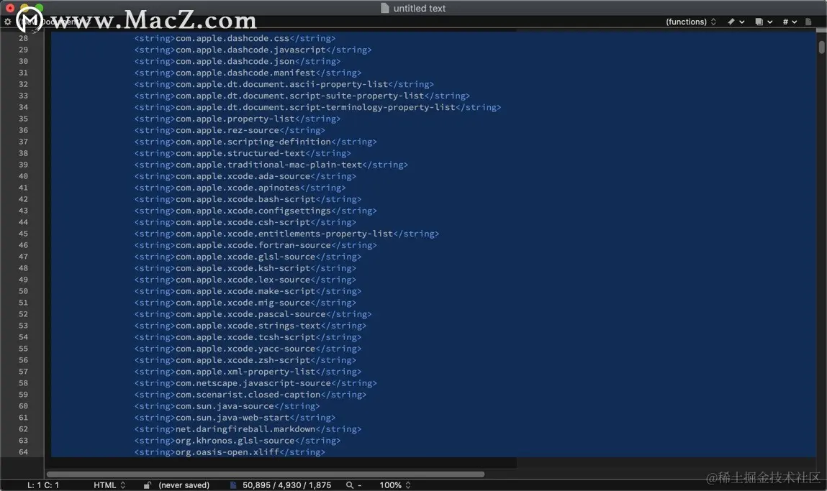The height and width of the screenshot is (491, 827).
Task: Click the document statistics page icon
Action: (x=233, y=485)
